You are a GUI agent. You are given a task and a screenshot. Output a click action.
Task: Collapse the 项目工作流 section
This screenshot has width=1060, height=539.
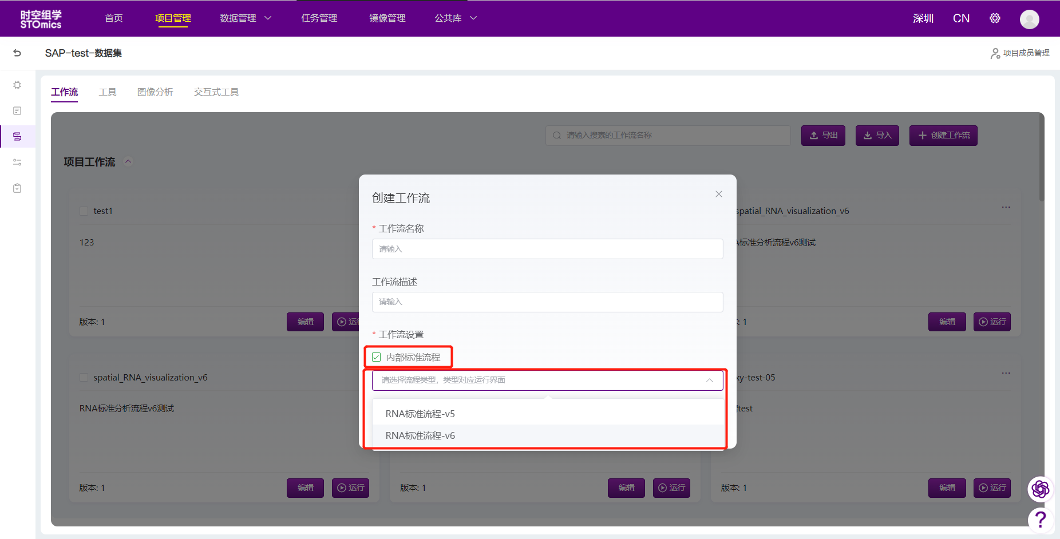[128, 162]
